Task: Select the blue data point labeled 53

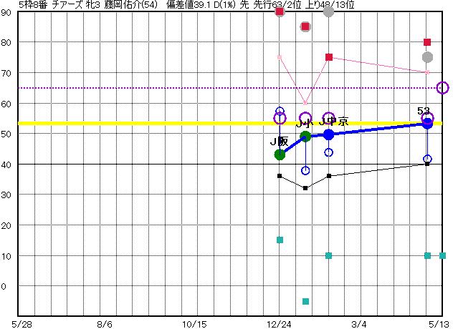Action: [427, 123]
